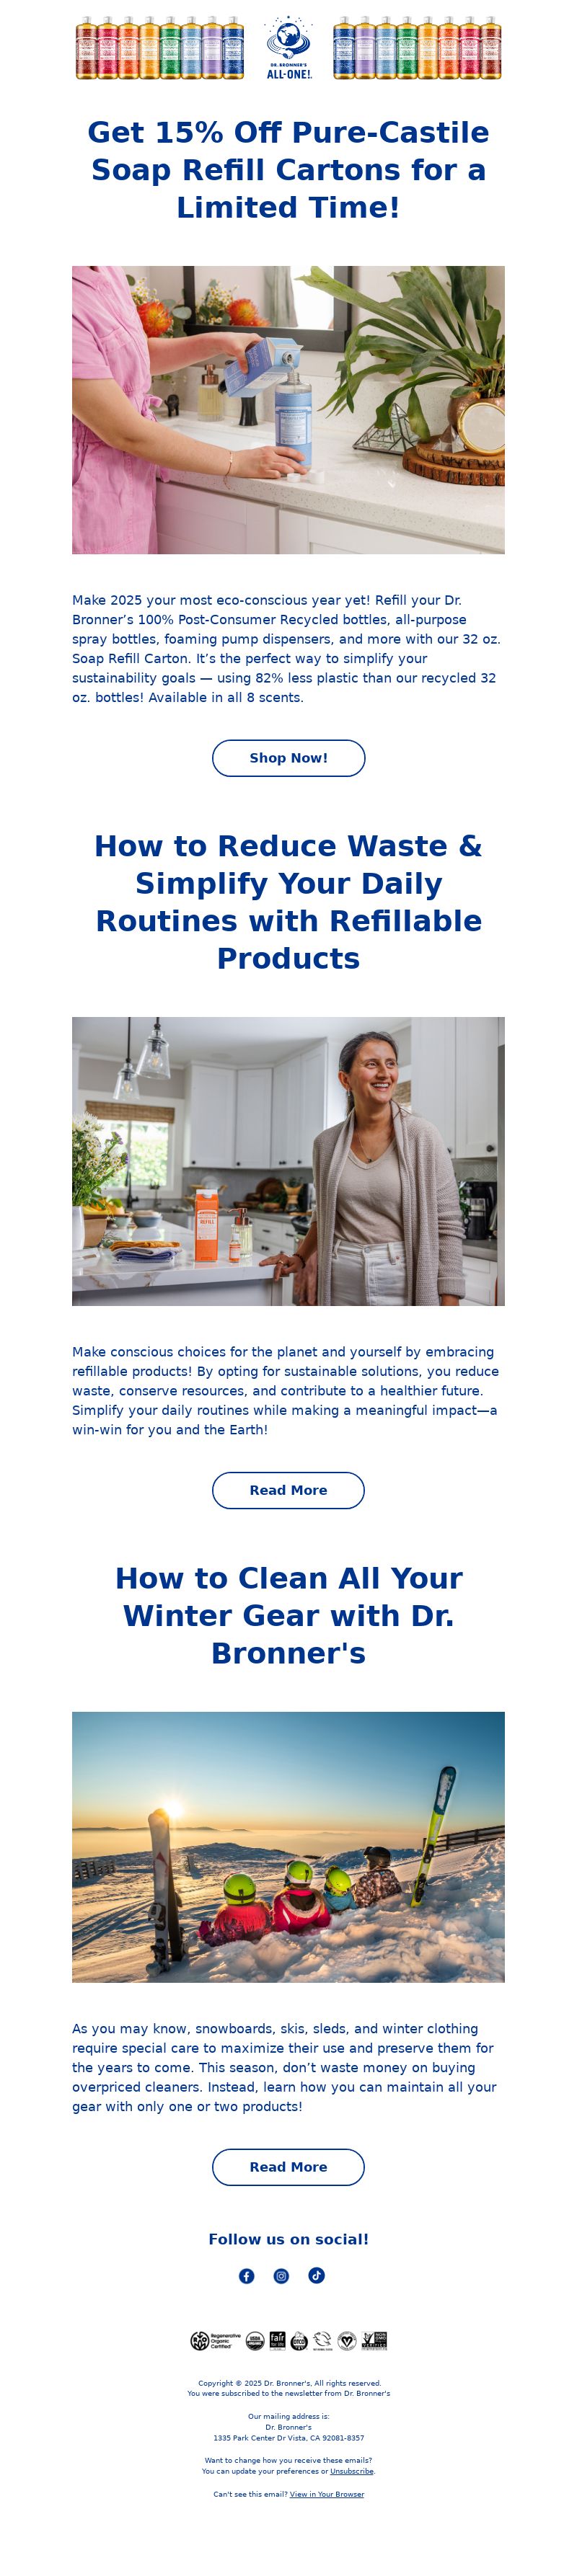This screenshot has height=2576, width=577.
Task: Click the USDA Organic badge
Action: pos(255,2340)
